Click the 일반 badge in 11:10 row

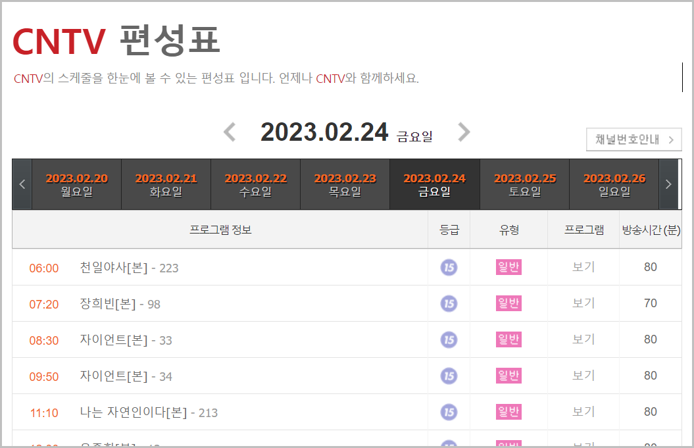[x=508, y=412]
